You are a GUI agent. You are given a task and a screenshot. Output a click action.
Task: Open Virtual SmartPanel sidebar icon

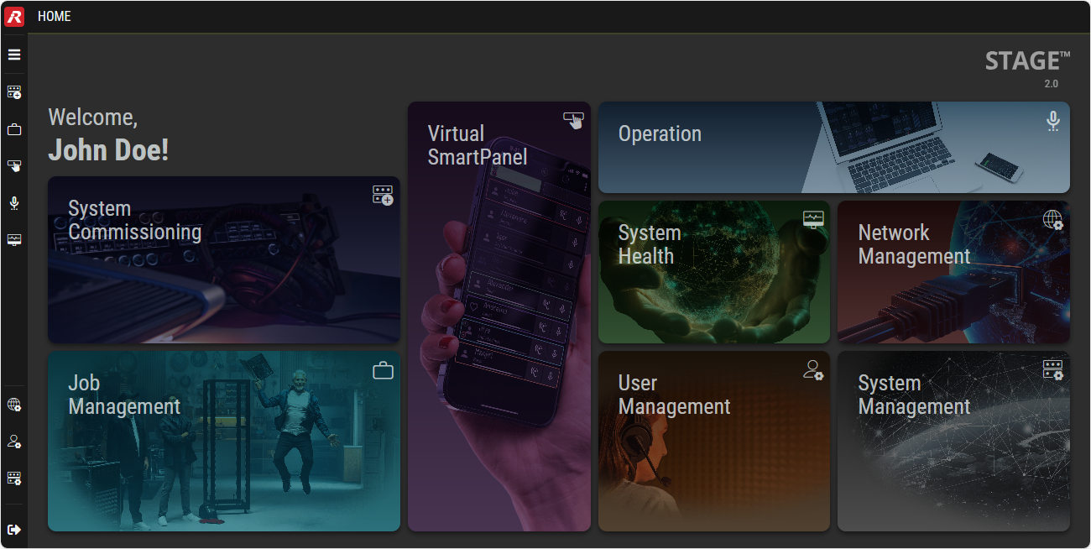[14, 166]
